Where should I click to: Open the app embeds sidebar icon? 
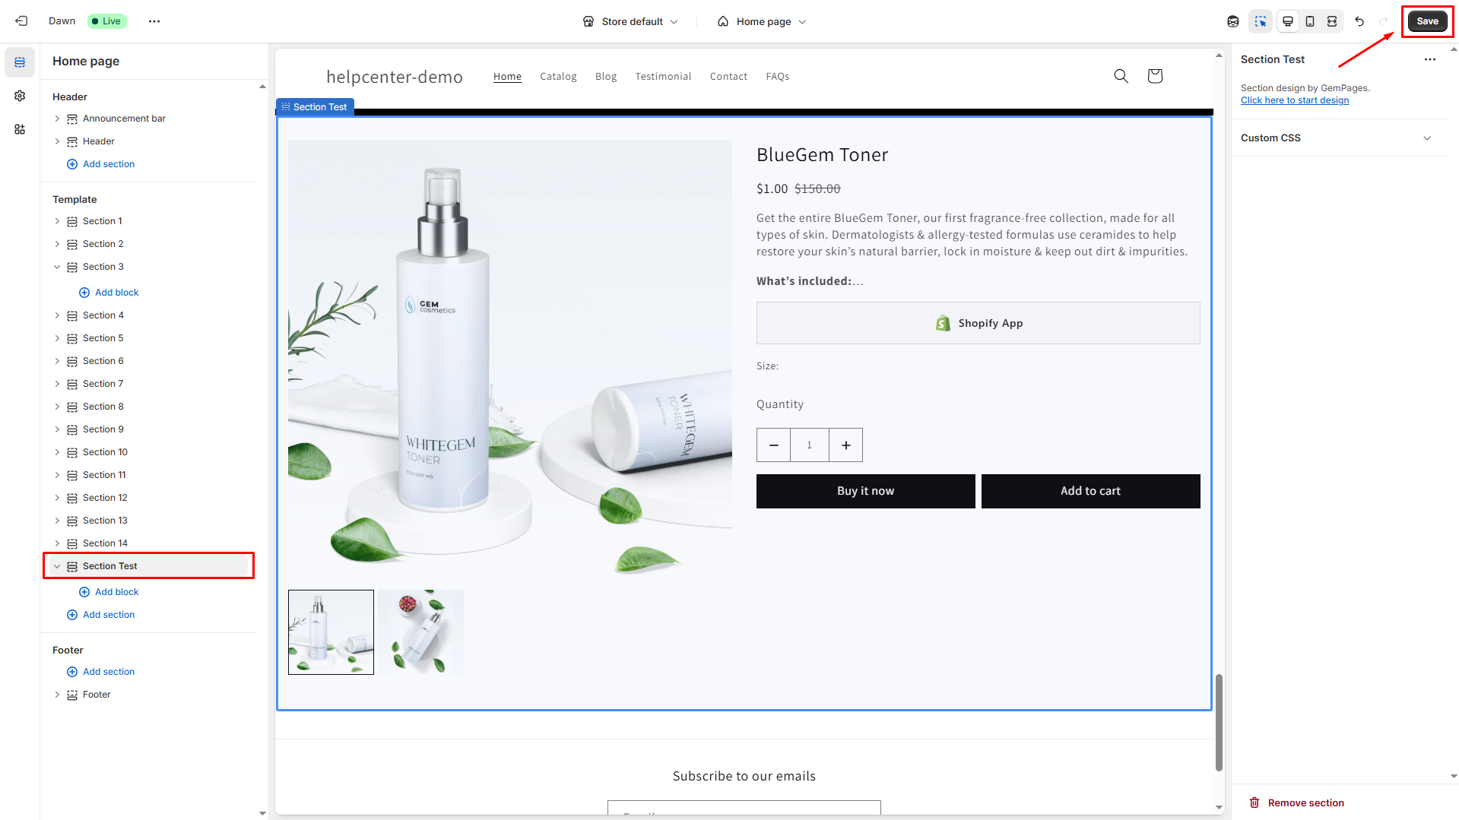[20, 129]
